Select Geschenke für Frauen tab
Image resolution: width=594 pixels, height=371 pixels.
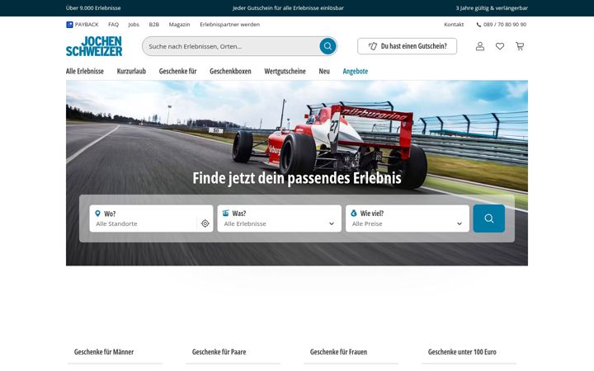click(339, 352)
